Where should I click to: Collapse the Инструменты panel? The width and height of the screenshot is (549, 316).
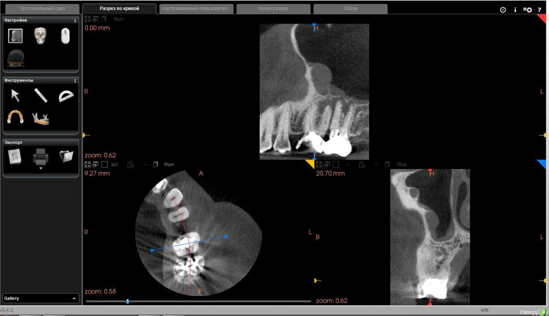(75, 81)
